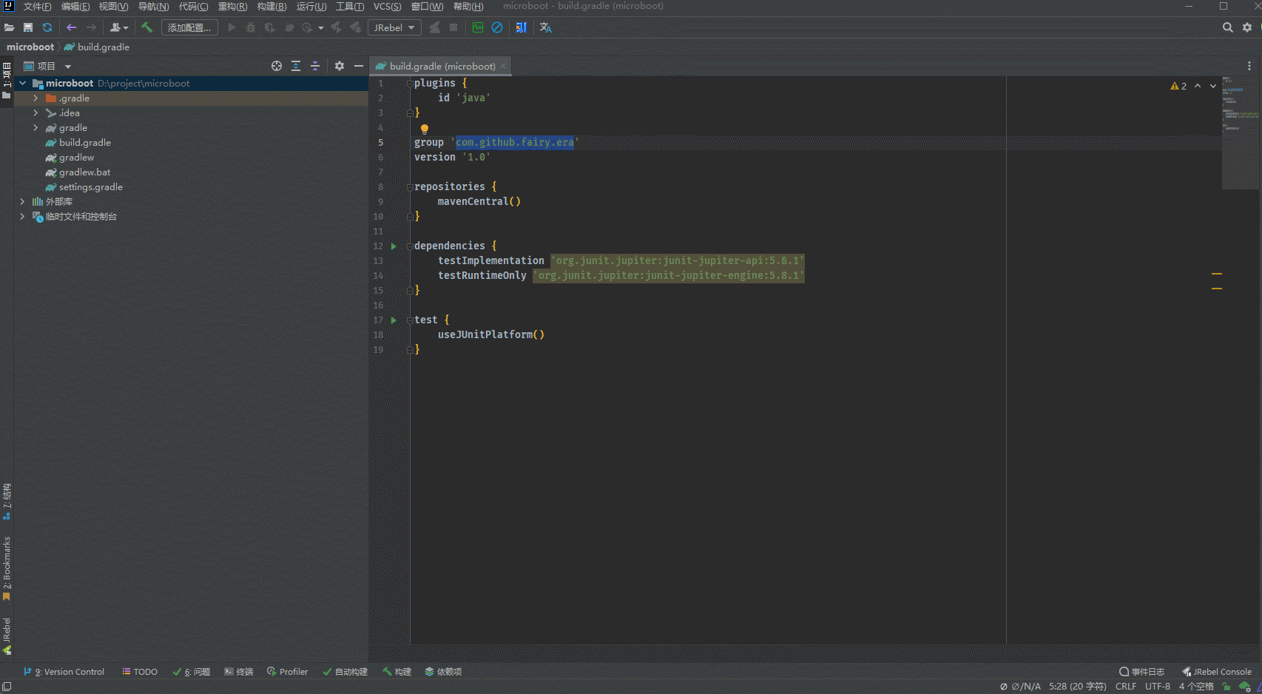
Task: Click the warnings indicator showing 2
Action: [x=1178, y=86]
